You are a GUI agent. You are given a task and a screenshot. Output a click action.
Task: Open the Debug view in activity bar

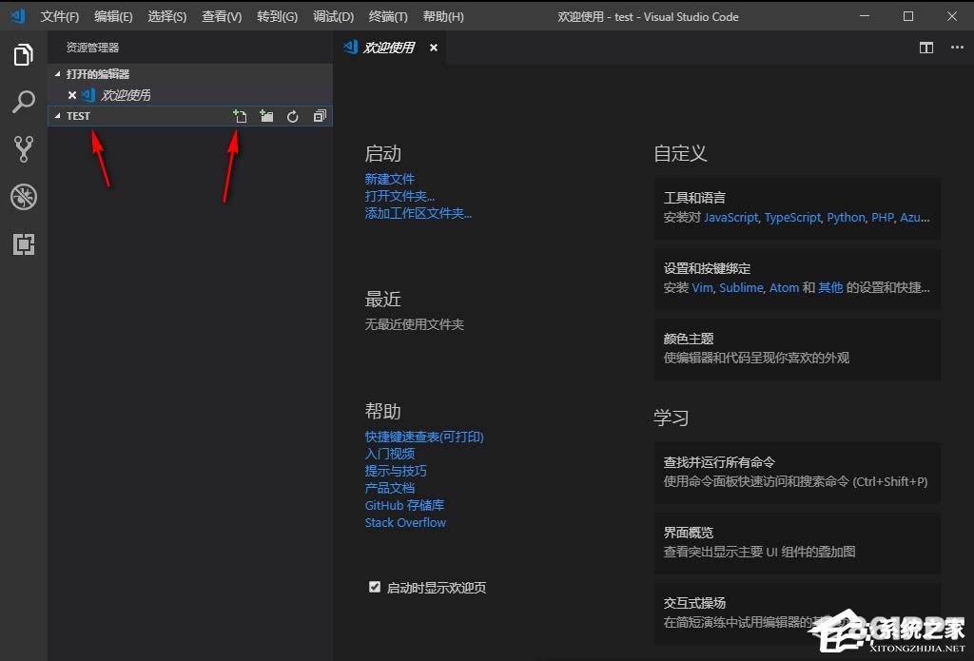24,197
